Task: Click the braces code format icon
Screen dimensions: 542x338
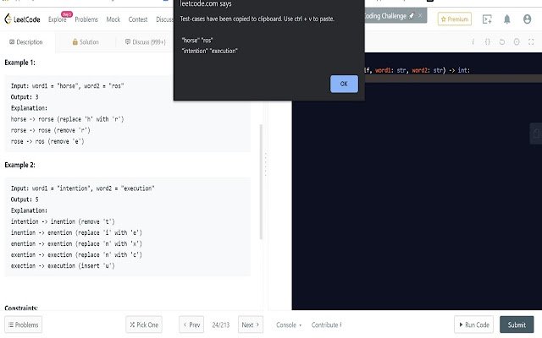Action: point(488,42)
